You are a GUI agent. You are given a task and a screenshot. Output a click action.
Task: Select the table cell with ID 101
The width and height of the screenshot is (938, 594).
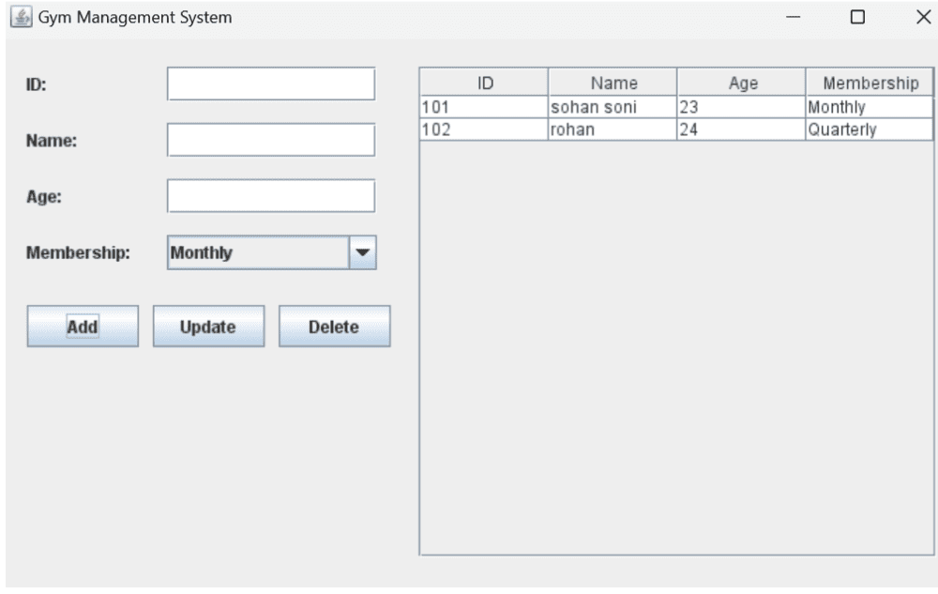(484, 107)
